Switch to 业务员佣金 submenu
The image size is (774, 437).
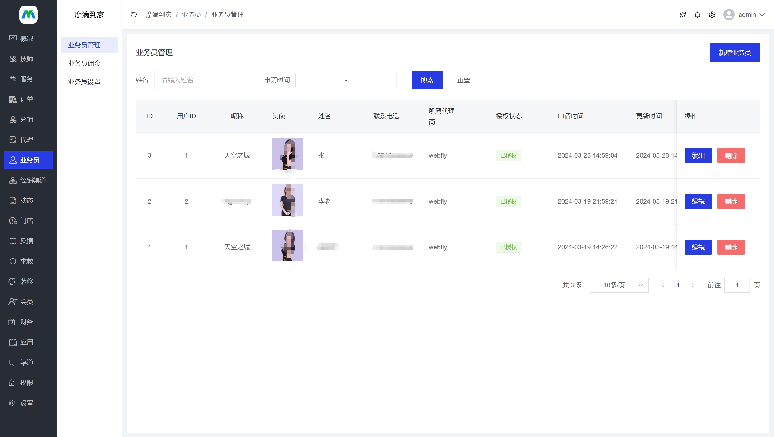point(84,63)
